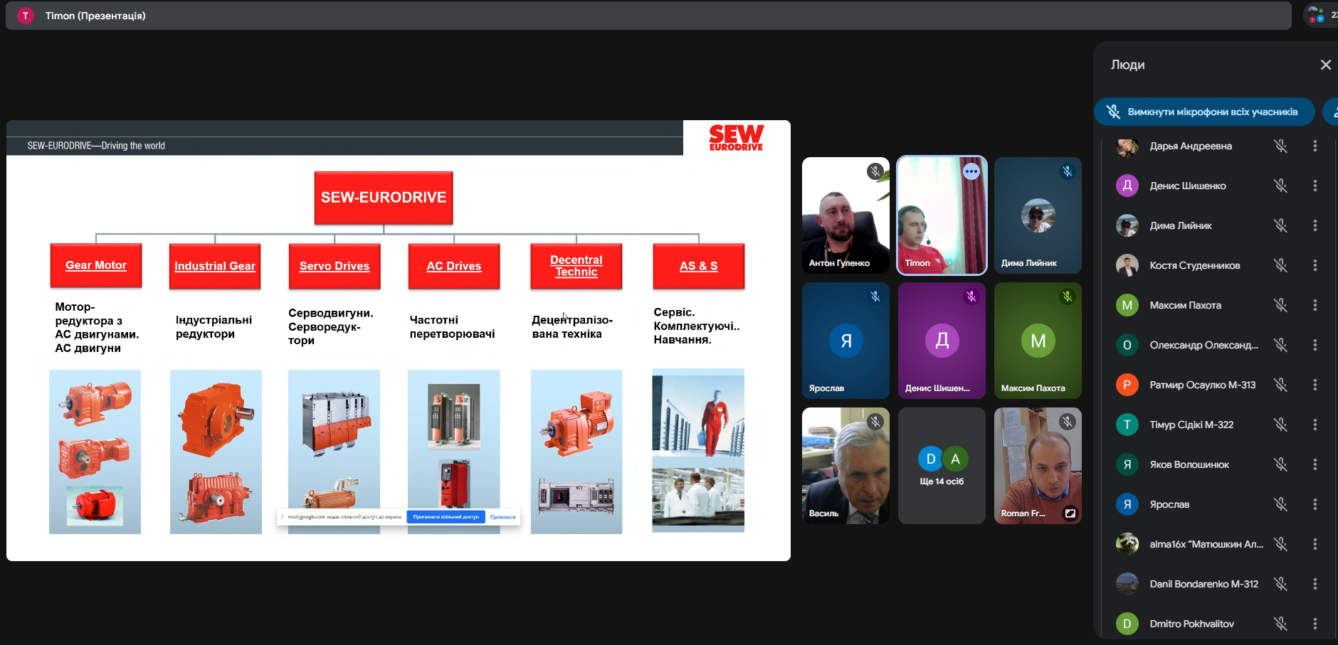Open options menu for Danil Bondarenko M-312
Viewport: 1338px width, 645px height.
coord(1315,584)
